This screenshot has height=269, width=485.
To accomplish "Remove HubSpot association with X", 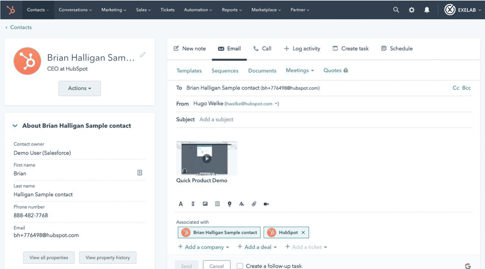I will pyautogui.click(x=303, y=233).
